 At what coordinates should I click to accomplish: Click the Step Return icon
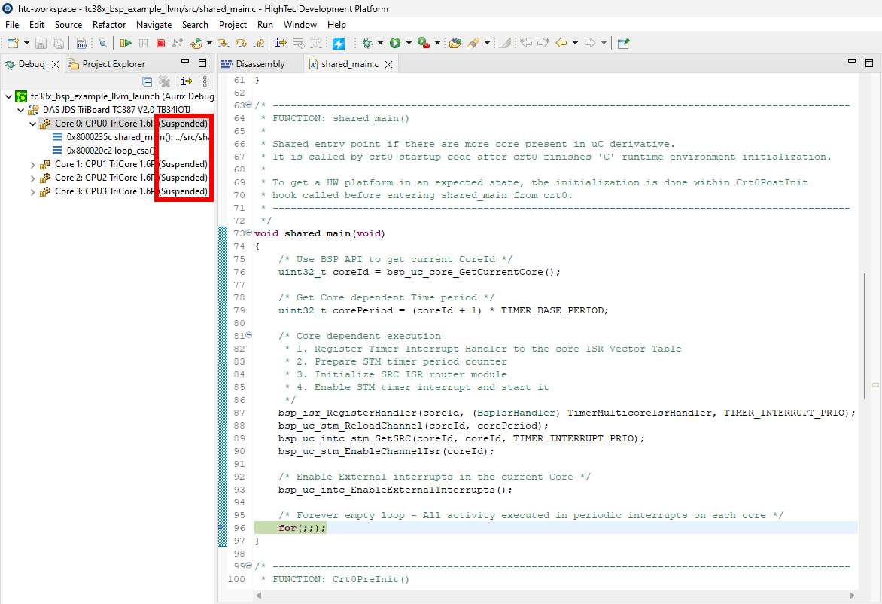coord(260,44)
